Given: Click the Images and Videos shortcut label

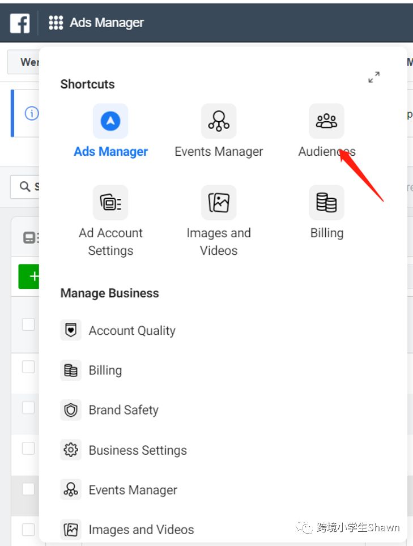Looking at the screenshot, I should [219, 242].
